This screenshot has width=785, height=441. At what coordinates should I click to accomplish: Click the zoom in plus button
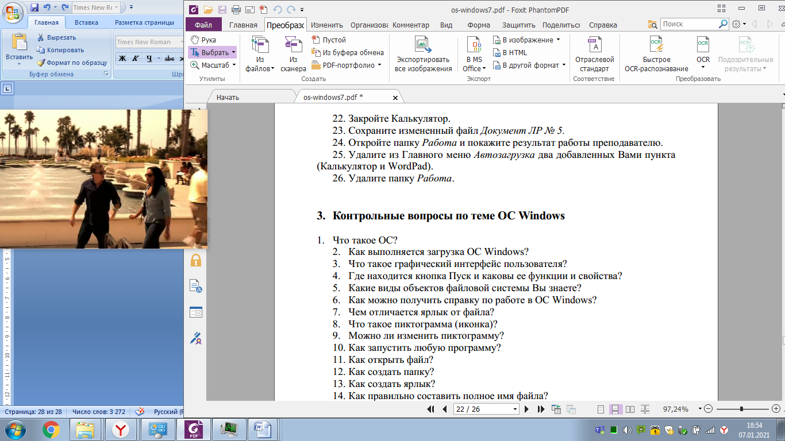[x=776, y=409]
